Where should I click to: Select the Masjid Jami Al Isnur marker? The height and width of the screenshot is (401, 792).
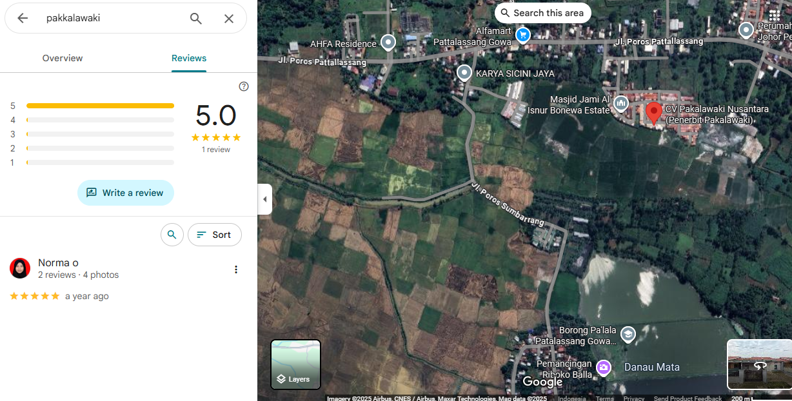click(621, 103)
